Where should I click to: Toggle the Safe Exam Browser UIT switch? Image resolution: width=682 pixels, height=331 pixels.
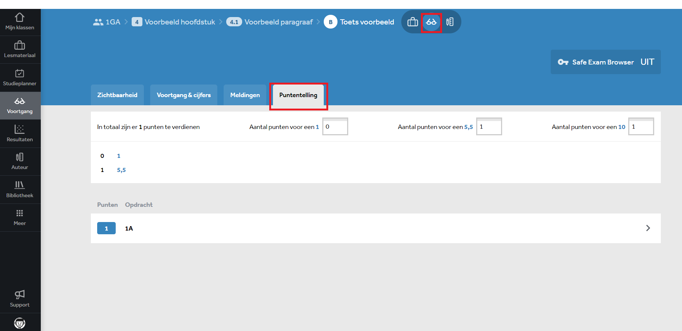(x=606, y=62)
